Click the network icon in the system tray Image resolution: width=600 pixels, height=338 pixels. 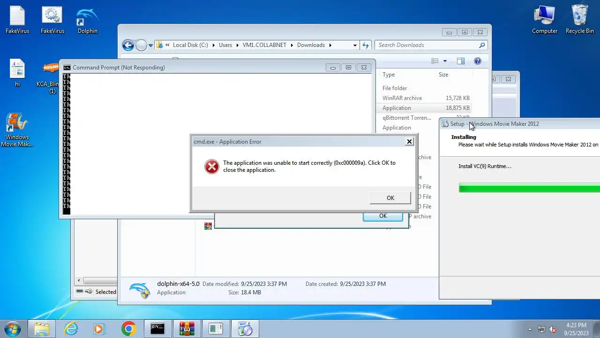(x=541, y=329)
